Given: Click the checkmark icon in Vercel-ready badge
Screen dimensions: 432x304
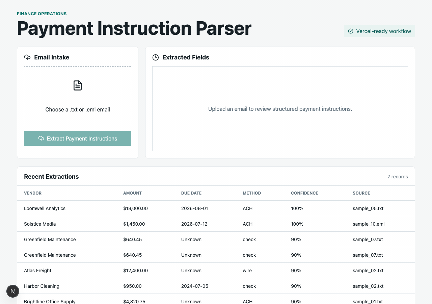Looking at the screenshot, I should 351,31.
